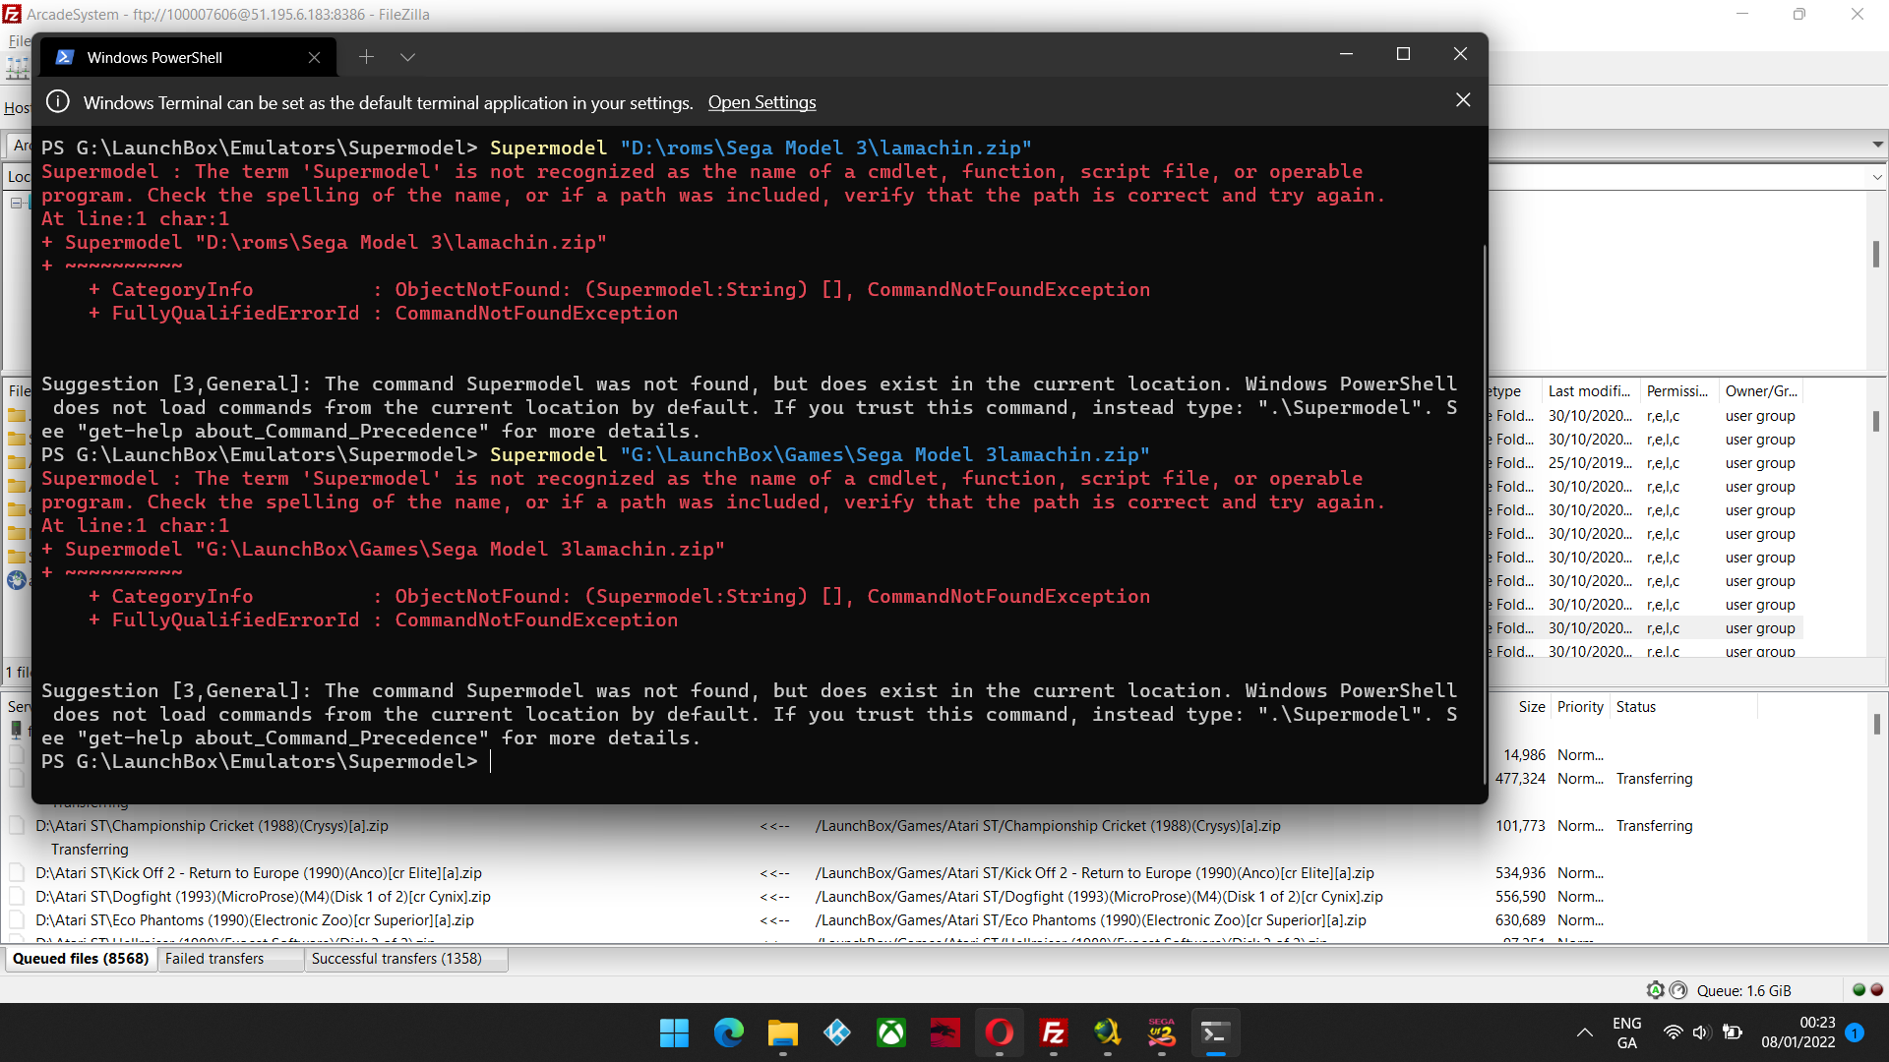Select D:\Atari ST\Dogfight (1993) queue entry
1889x1062 pixels.
[263, 897]
